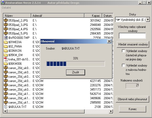Image resolution: width=152 pixels, height=118 pixels.
Task: Click Obnovit nebo přesunout button
Action: point(132,99)
